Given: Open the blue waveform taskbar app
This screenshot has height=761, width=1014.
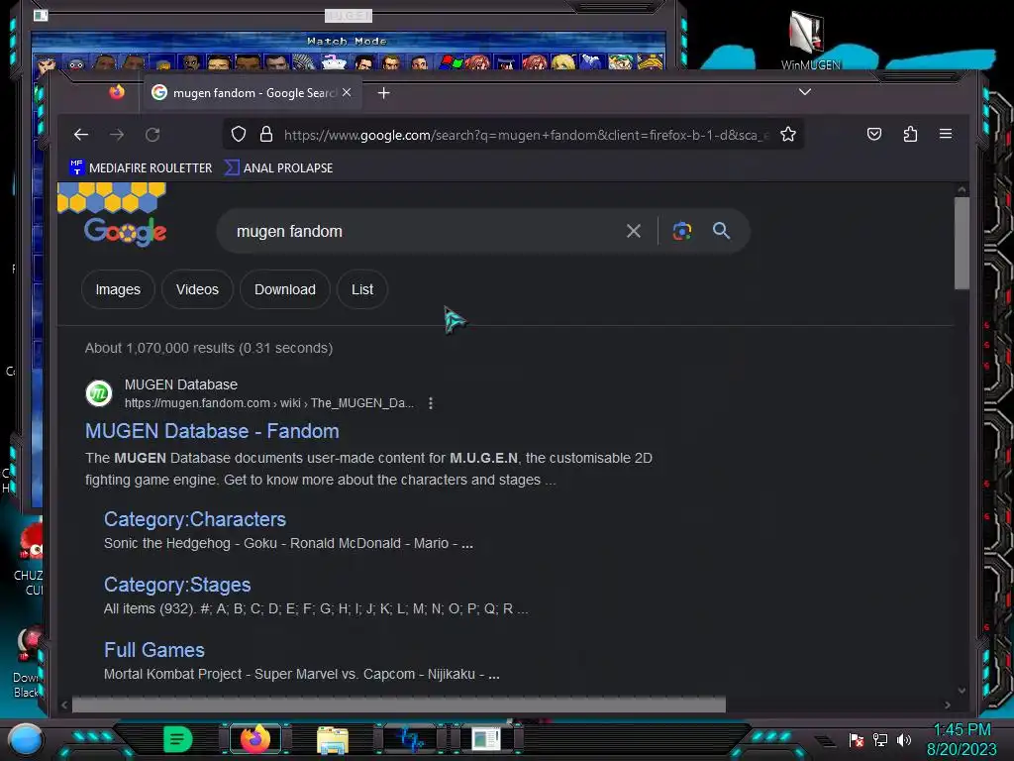Looking at the screenshot, I should 410,739.
